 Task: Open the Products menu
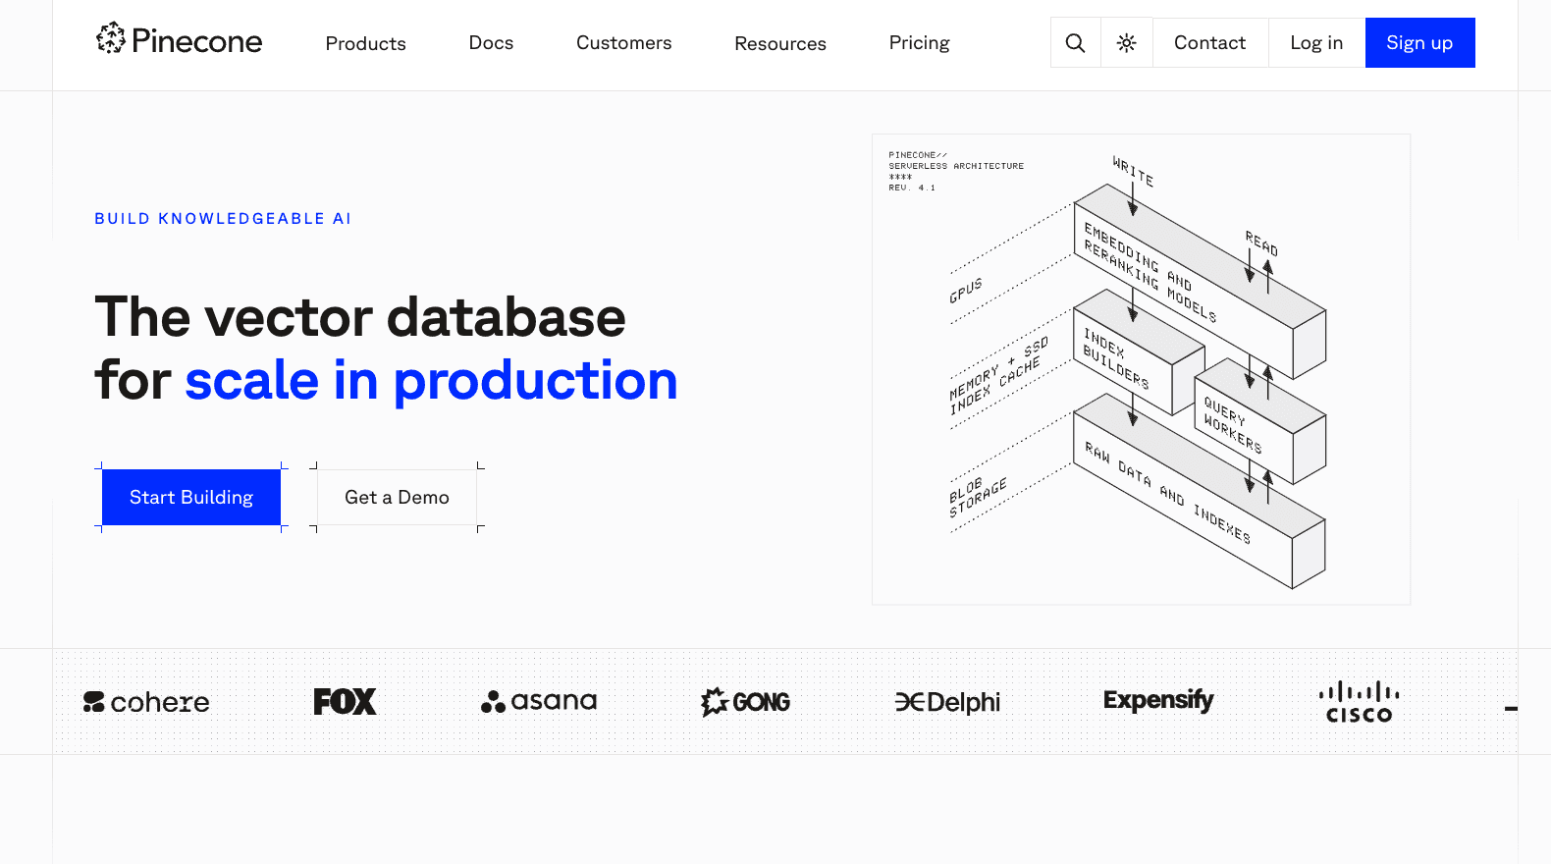click(365, 43)
